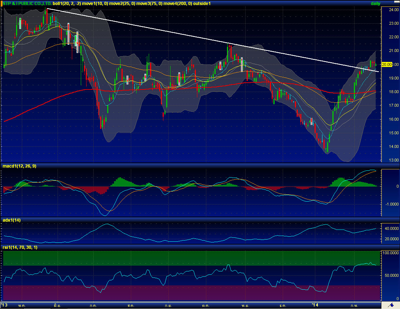Click the 20.0000 value on ADX axis
Viewport: 400px width, 309px height.
point(391,239)
